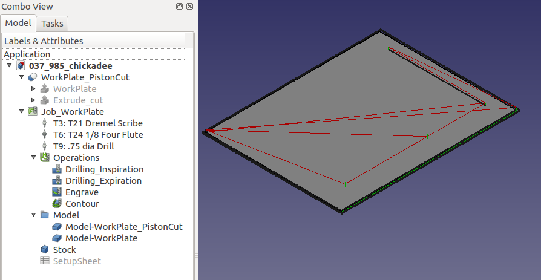Float the Combo View panel
541x280 pixels.
coord(180,7)
